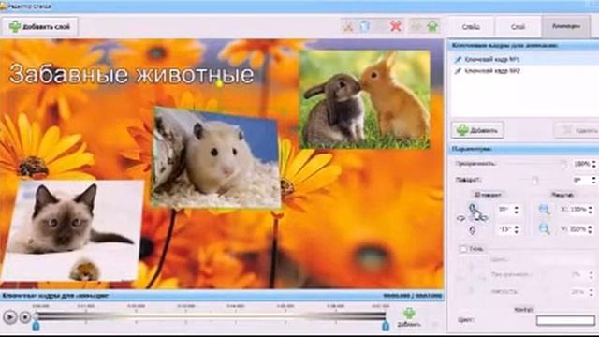Viewport: 599px width, 337px height.
Task: Click the pencil icon beside keyframe №1
Action: (x=458, y=59)
